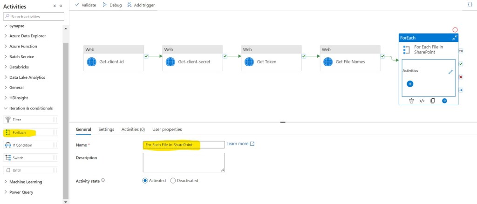The height and width of the screenshot is (204, 477).
Task: Collapse the Iteration & conditionals section
Action: click(28, 108)
